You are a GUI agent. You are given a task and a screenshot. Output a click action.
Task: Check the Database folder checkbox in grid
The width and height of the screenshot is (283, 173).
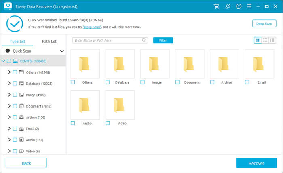pyautogui.click(x=108, y=82)
